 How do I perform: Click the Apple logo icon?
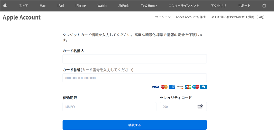[5, 5]
